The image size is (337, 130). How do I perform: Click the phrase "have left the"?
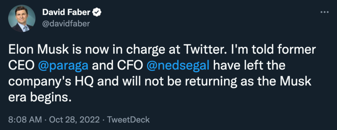pos(250,66)
